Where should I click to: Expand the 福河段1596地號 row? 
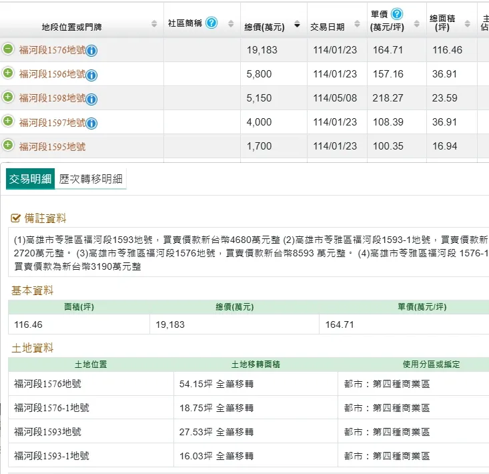(x=8, y=73)
